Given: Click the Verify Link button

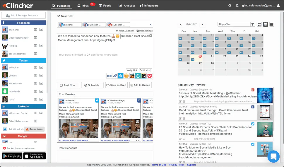Looking at the screenshot, I should [132, 70].
